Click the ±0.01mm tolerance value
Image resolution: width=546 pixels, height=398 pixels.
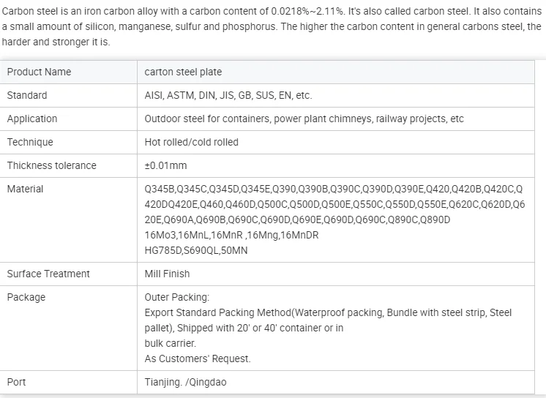[x=166, y=165]
